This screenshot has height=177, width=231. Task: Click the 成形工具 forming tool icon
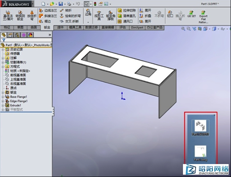pyautogui.click(x=99, y=15)
